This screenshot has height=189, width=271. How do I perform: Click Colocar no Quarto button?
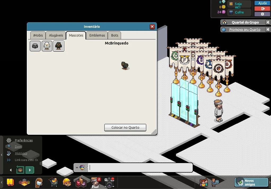click(125, 128)
